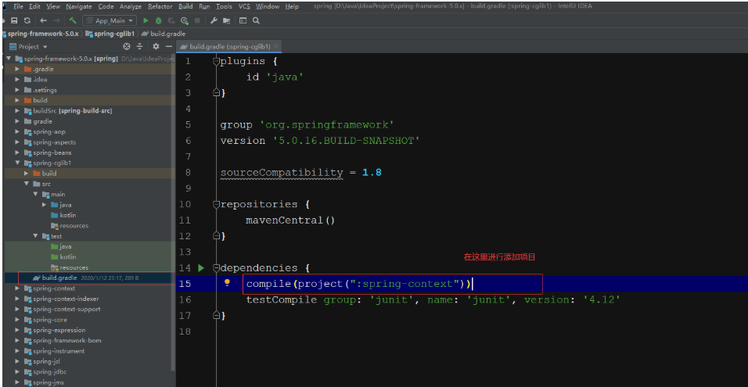Expand the java folder under main

pyautogui.click(x=44, y=205)
